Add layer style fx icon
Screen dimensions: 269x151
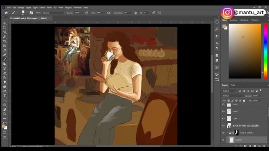pos(240,146)
